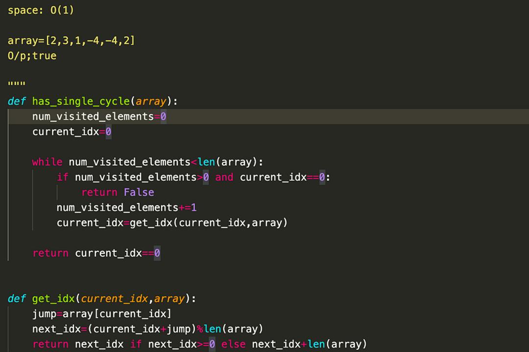
Task: Click the current_idx parameter of get_idx definition
Action: [114, 298]
